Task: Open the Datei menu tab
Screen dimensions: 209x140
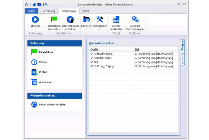Action: 31,11
